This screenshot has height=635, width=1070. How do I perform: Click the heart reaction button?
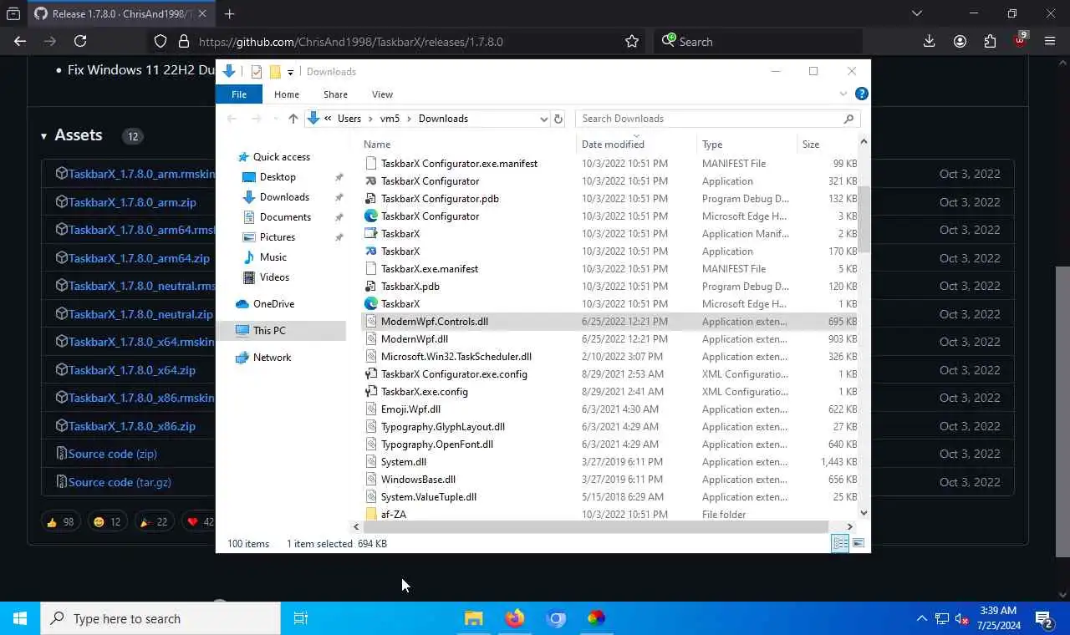point(200,521)
